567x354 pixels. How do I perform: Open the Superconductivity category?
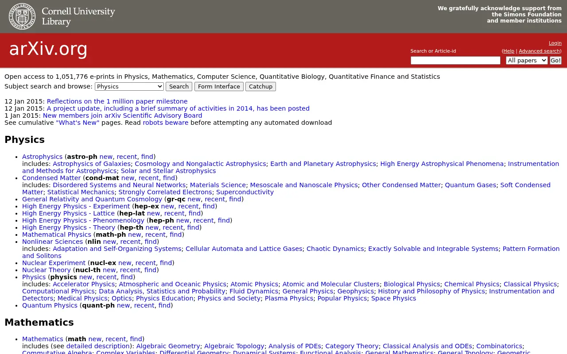(245, 192)
